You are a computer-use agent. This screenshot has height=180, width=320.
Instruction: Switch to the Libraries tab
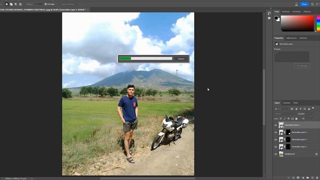click(303, 38)
